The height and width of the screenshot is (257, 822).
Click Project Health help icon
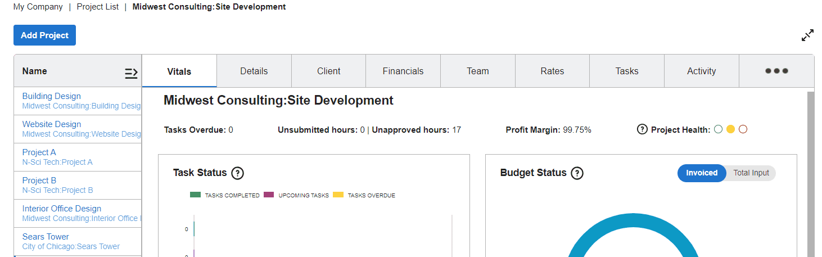642,130
